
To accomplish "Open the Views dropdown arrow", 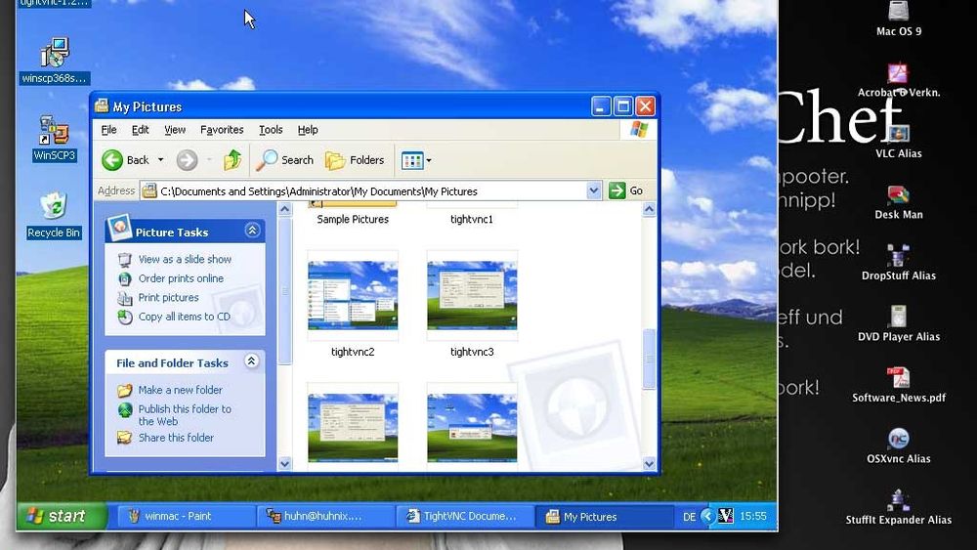I will pos(429,161).
